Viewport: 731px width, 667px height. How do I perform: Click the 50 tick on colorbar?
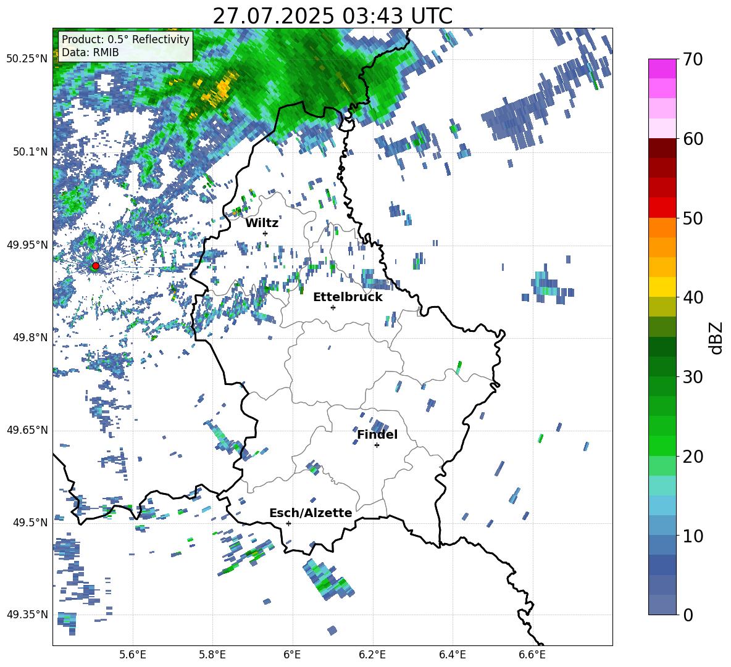693,218
